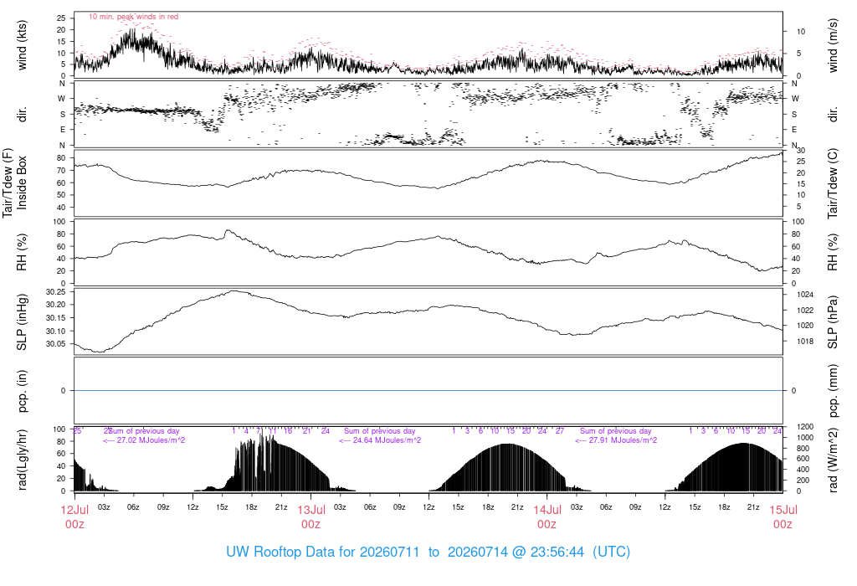Click the 27.91 MJoules/m^2 daily sum label
The image size is (857, 586).
616,439
